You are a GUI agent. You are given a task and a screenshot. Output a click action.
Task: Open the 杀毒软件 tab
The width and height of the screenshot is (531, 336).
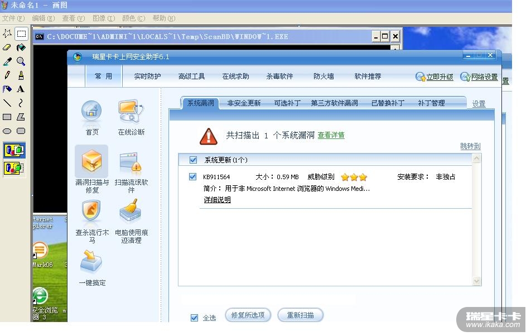point(280,76)
